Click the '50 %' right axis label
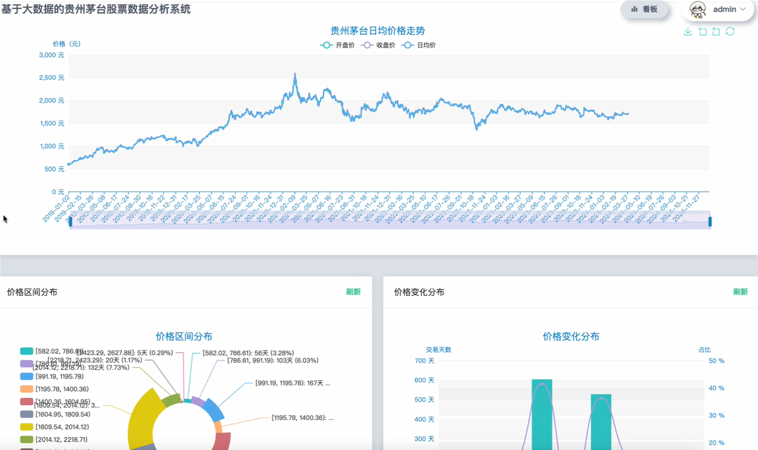 (716, 361)
